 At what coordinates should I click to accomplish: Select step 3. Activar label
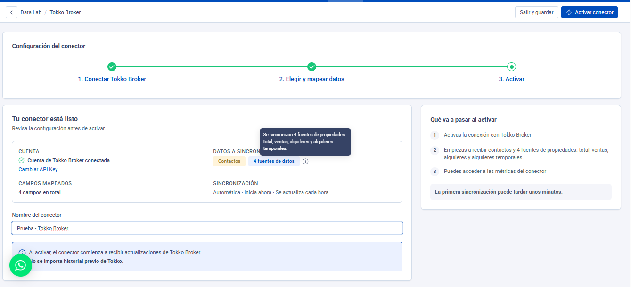(512, 79)
